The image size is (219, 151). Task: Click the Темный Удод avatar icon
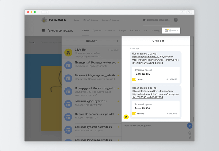coord(68,104)
